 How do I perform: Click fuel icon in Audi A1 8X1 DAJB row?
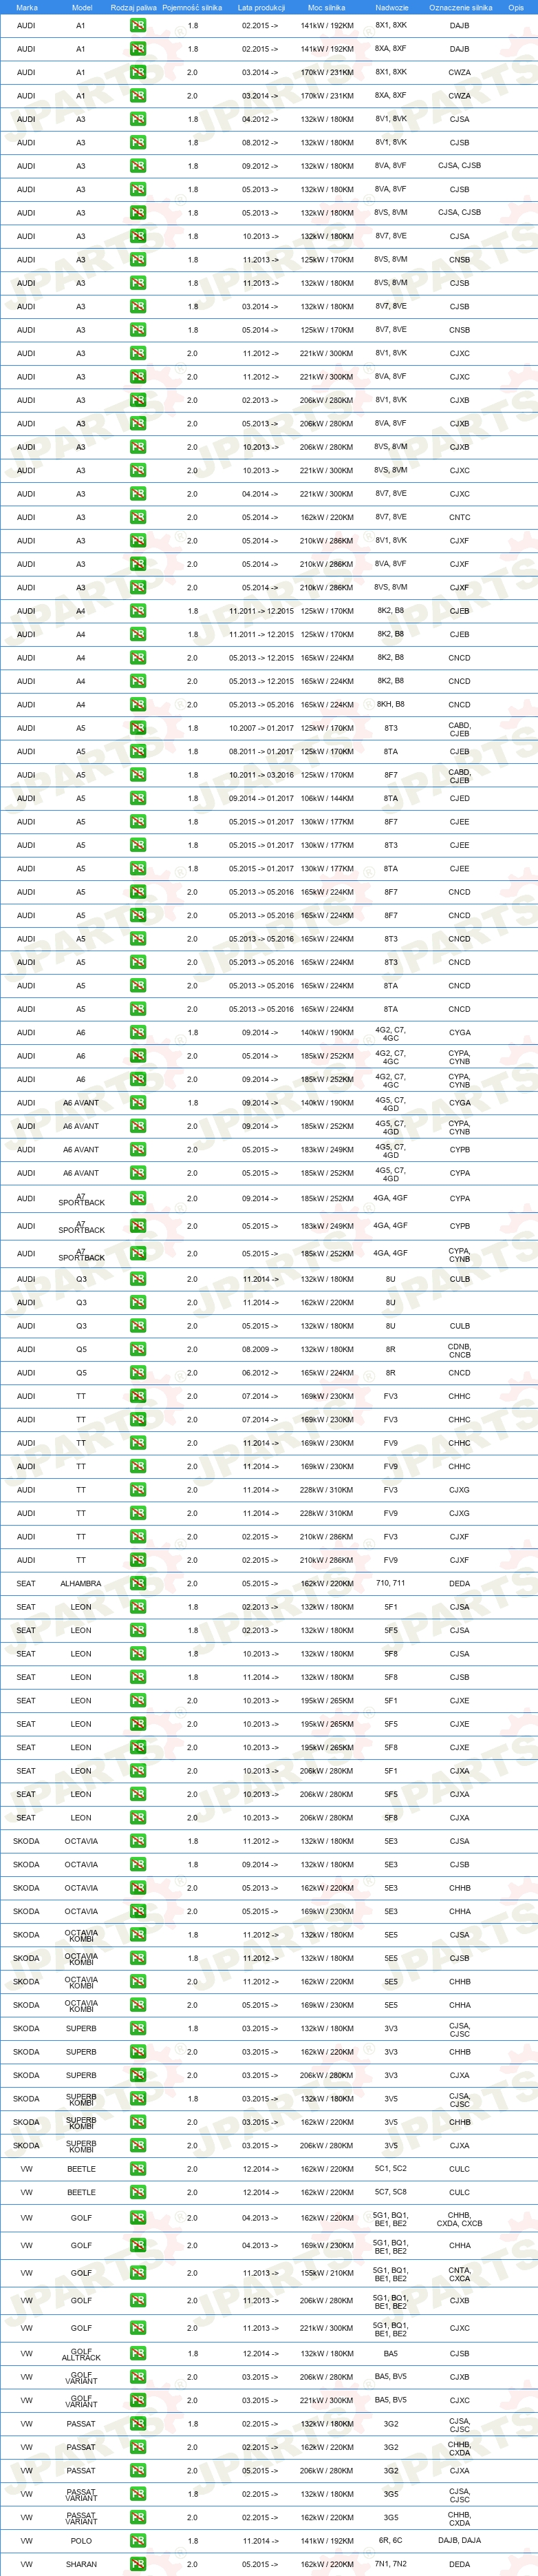point(138,25)
